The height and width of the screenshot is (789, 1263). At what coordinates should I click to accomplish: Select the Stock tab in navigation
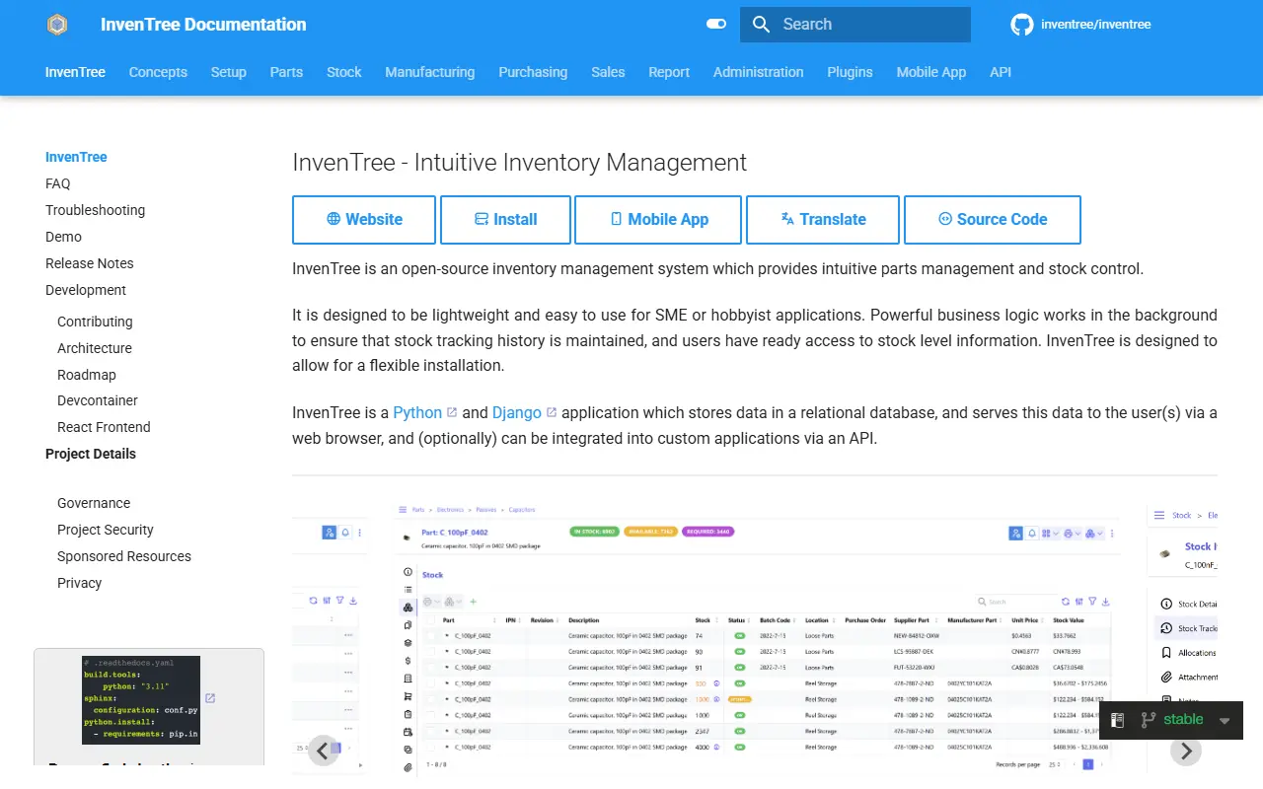[344, 72]
